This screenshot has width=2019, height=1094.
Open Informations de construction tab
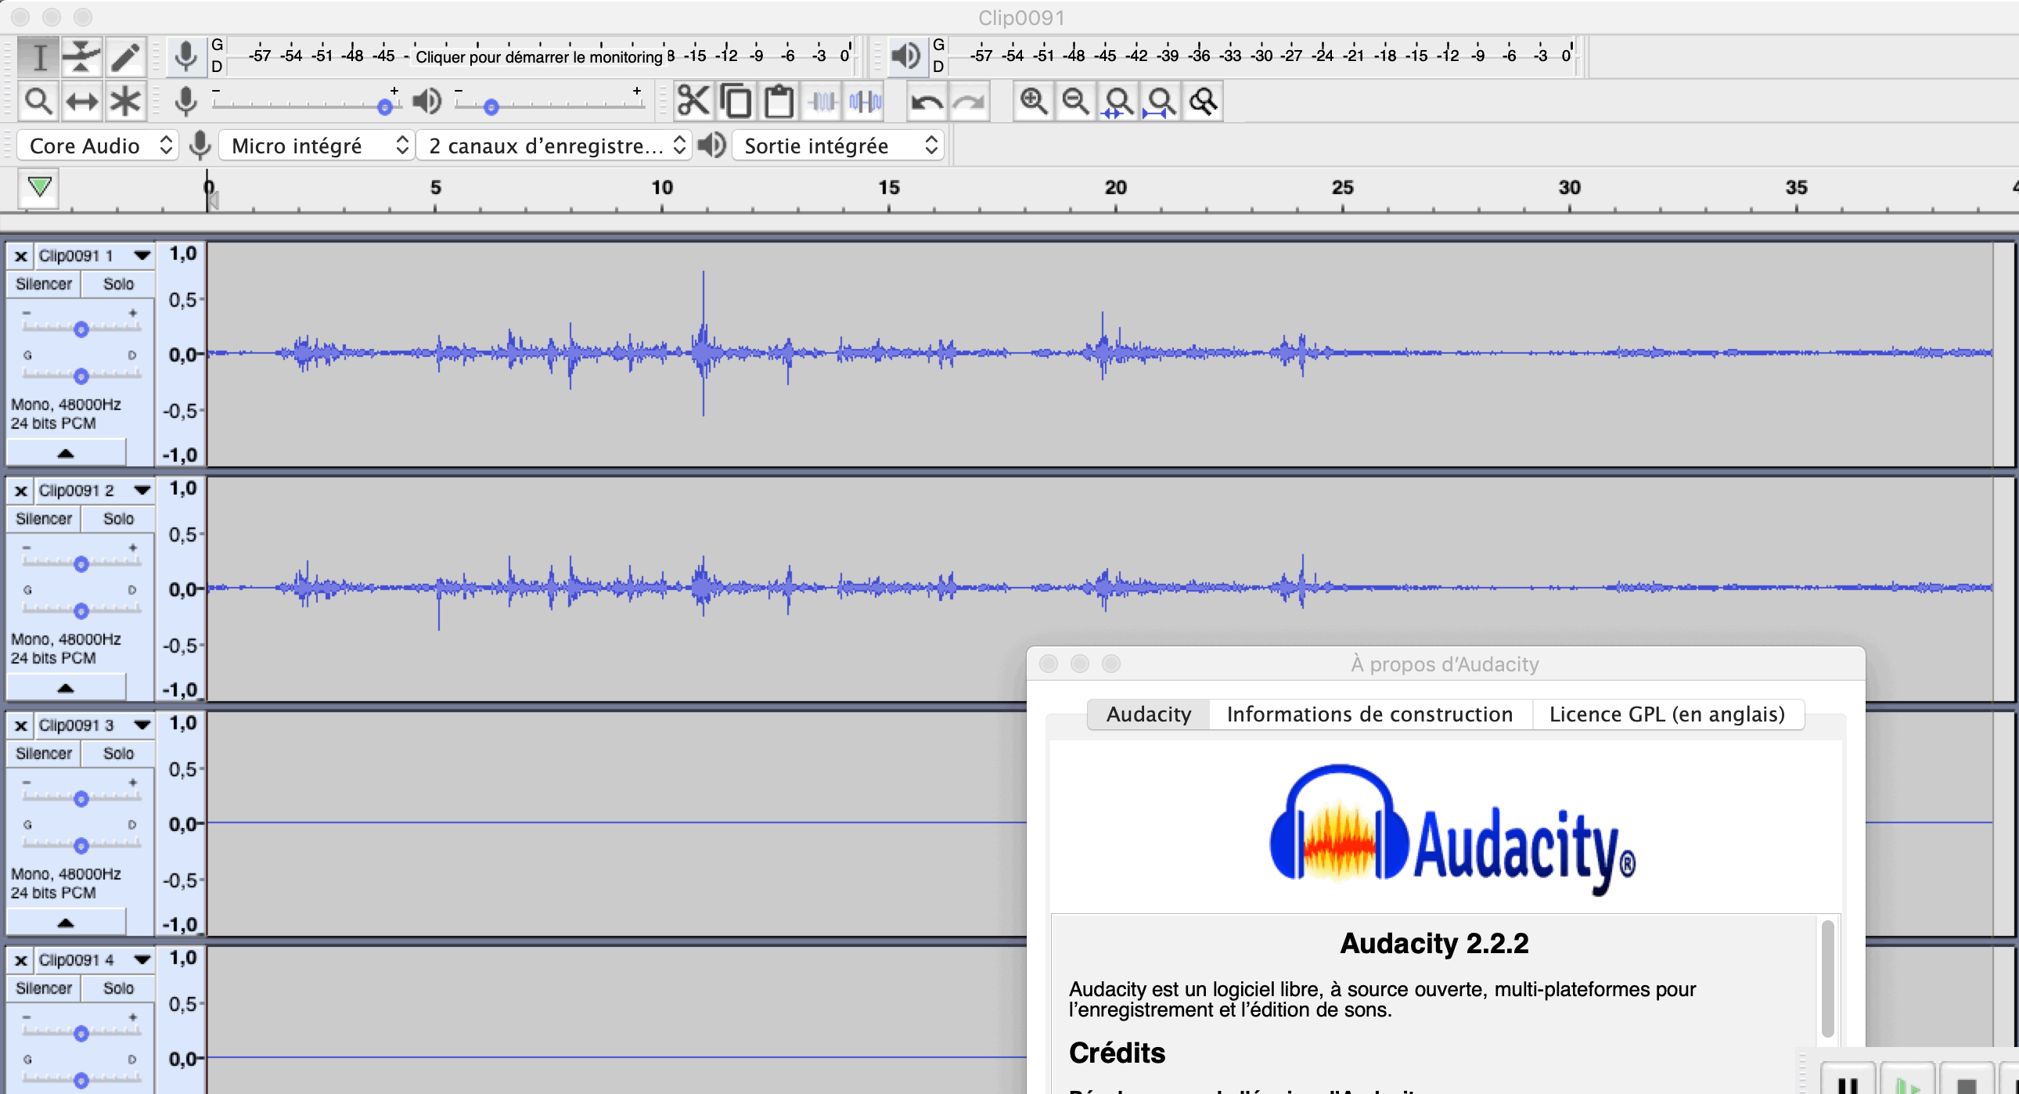click(1369, 714)
